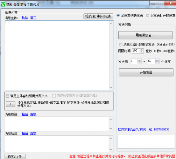Viewport: 176px width, 159px height.
Task: Click 粘贴 link beside 消息前缀
Action: click(x=25, y=114)
